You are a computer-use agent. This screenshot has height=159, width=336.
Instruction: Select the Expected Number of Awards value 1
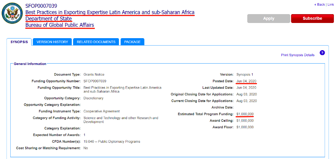pos(84,135)
